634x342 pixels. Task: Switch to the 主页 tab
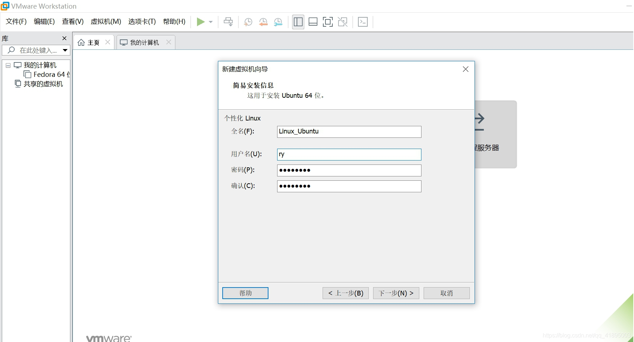93,43
